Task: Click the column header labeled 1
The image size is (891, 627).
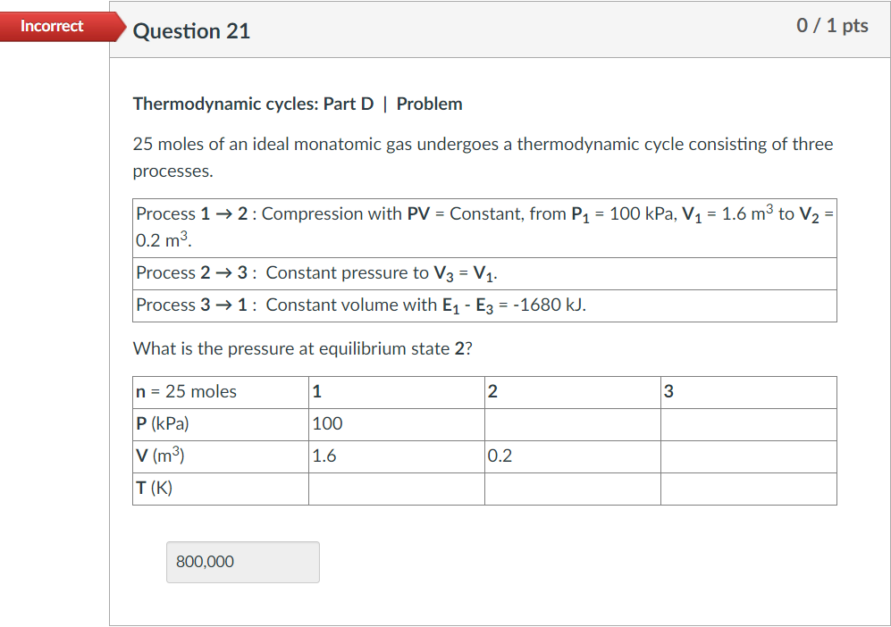Action: point(395,391)
